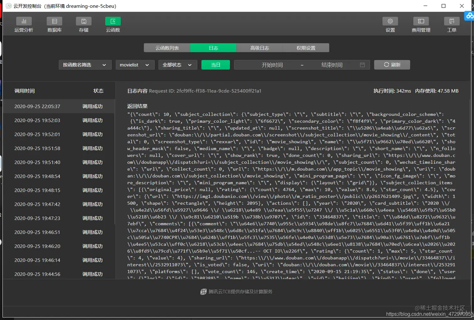The height and width of the screenshot is (320, 474).
Task: Open 费用管理 billing icon
Action: click(421, 21)
